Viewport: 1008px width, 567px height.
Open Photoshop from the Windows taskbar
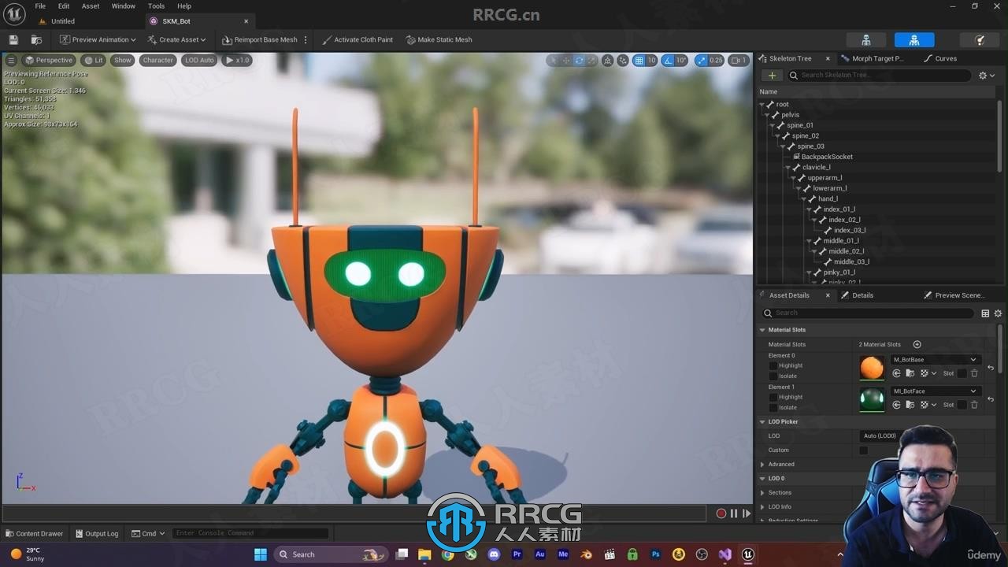click(x=655, y=554)
